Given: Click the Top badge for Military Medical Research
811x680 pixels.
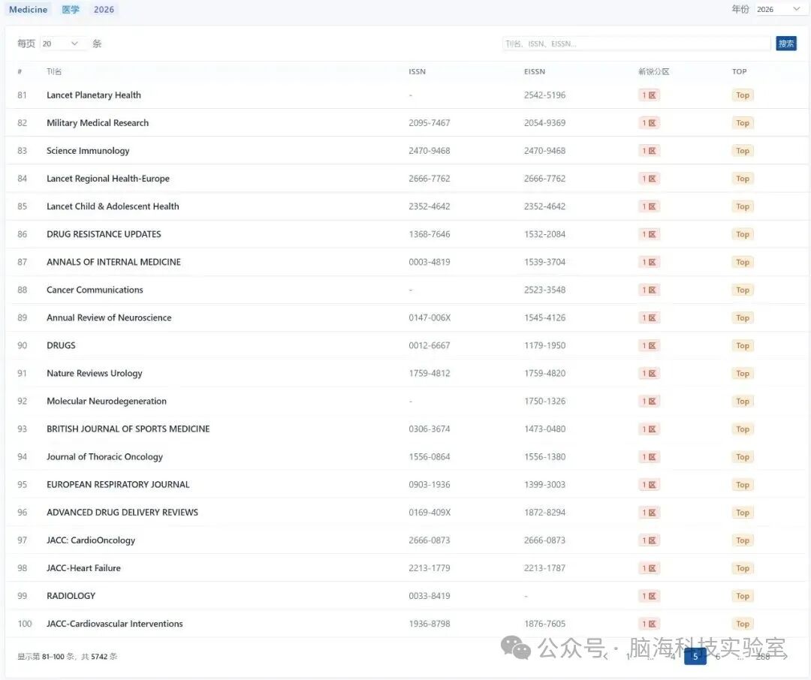Looking at the screenshot, I should click(743, 123).
